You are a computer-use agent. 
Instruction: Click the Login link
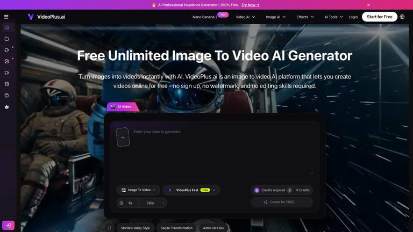pos(353,17)
